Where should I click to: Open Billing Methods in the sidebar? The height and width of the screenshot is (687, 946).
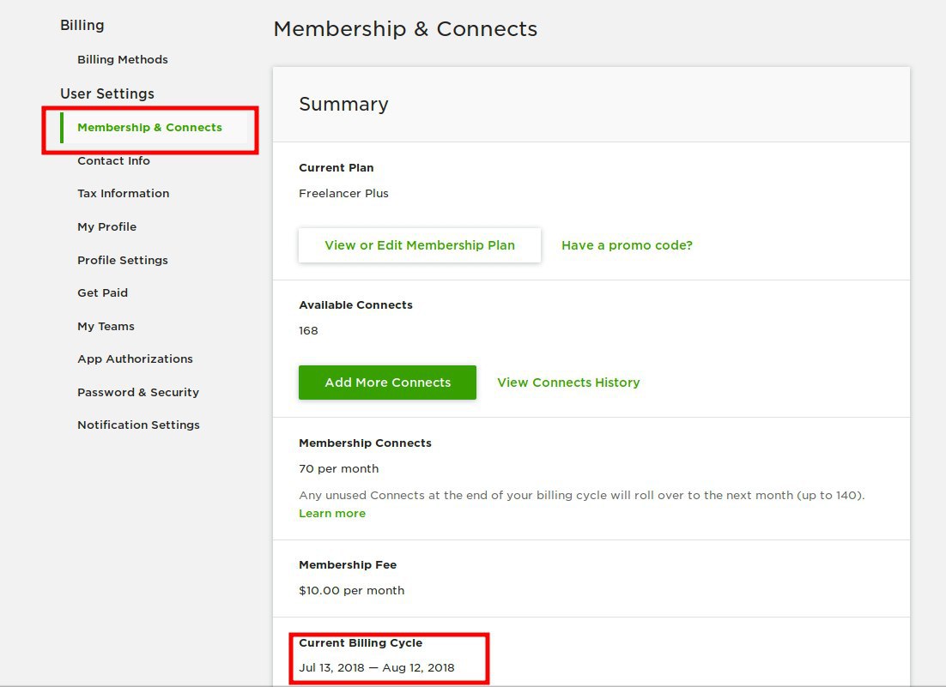123,60
